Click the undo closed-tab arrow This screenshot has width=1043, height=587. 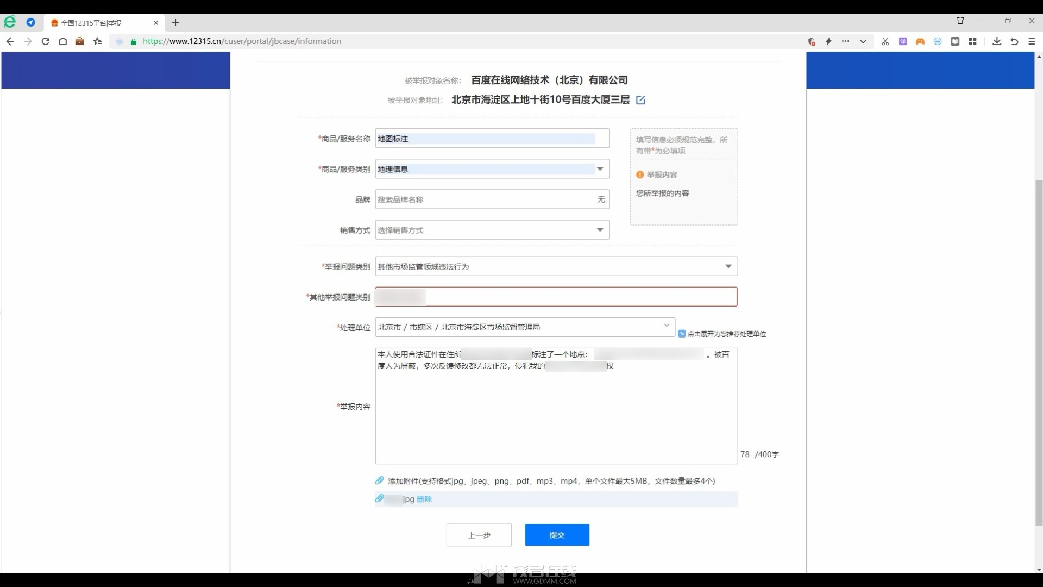point(1014,41)
